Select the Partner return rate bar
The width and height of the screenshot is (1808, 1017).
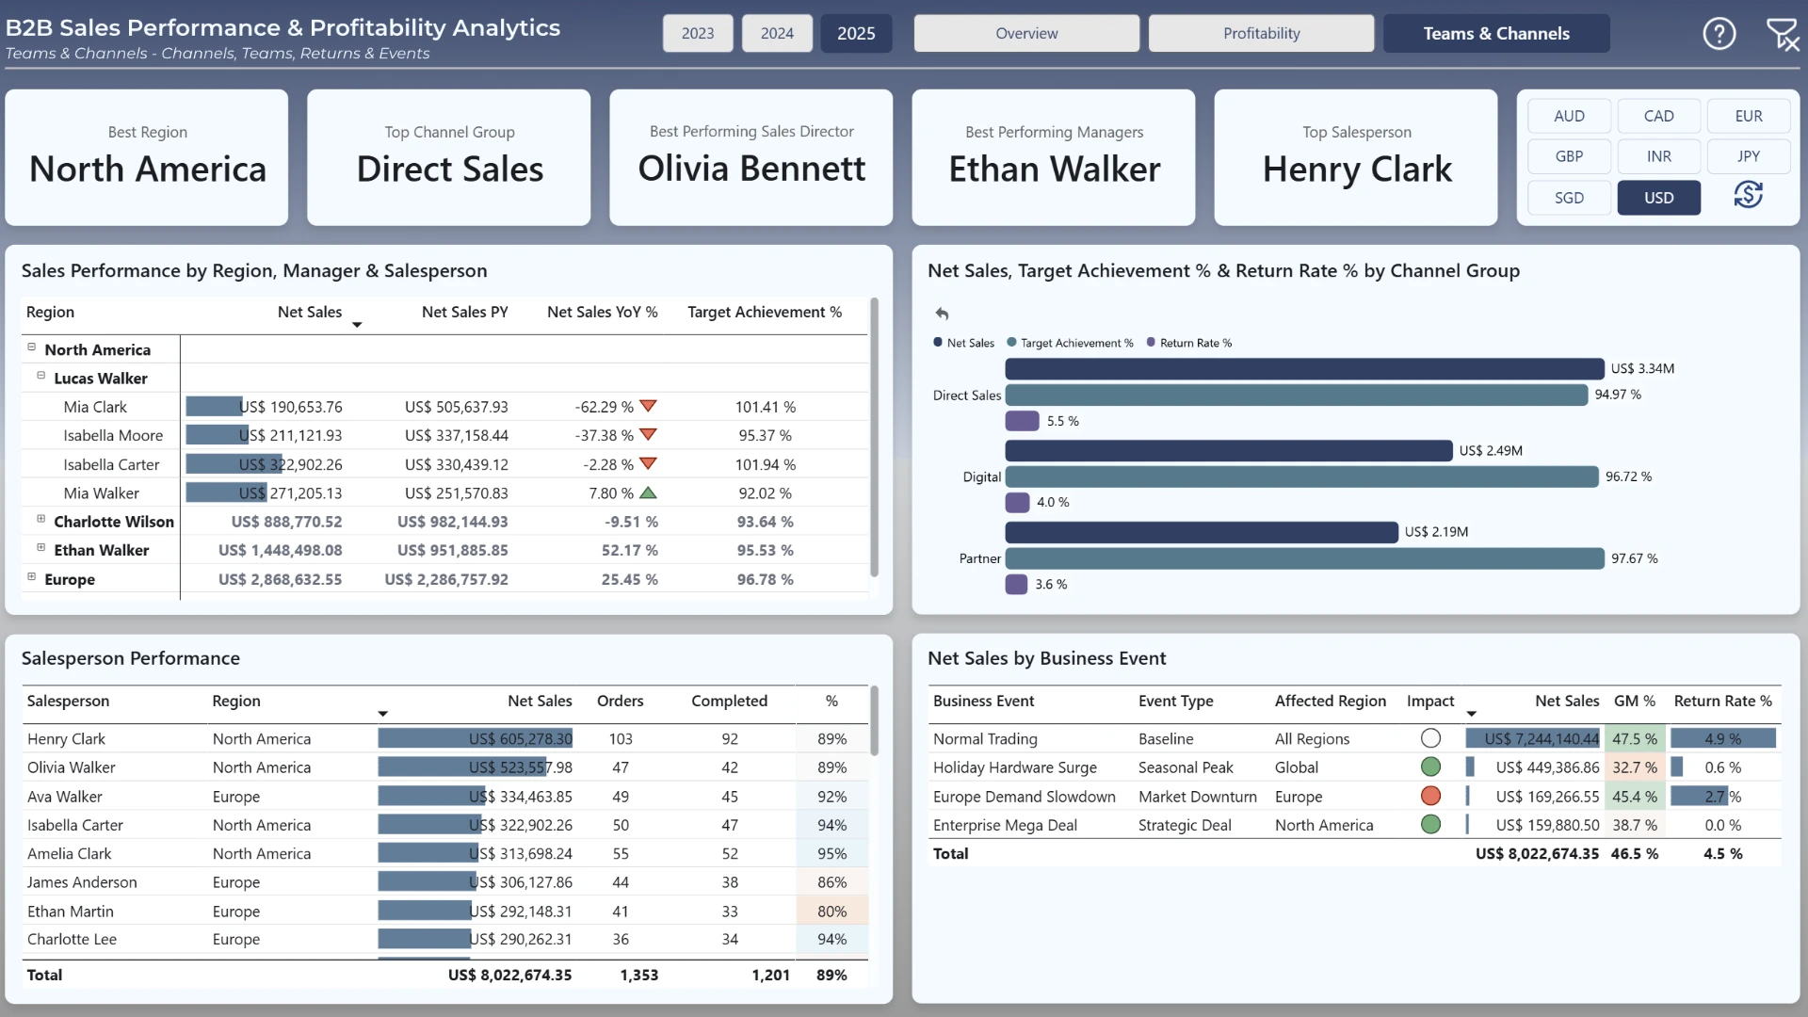[1016, 584]
